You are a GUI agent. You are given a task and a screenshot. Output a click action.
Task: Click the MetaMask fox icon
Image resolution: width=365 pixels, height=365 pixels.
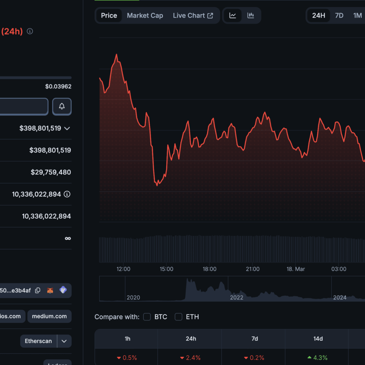pos(50,290)
